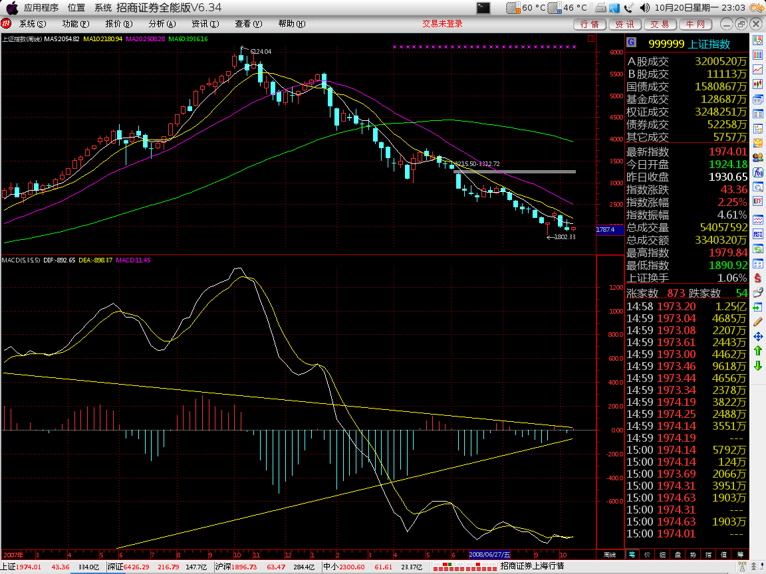Open the 系统(S) menu

coord(32,24)
